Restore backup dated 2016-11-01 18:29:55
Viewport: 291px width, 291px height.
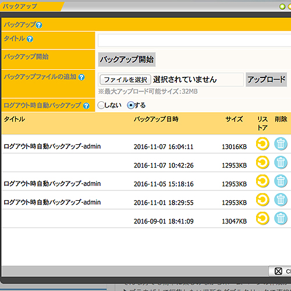tap(262, 200)
